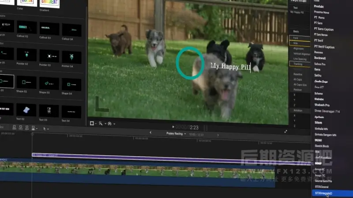Choose PT Mono from font list
The image size is (353, 198).
tap(319, 18)
